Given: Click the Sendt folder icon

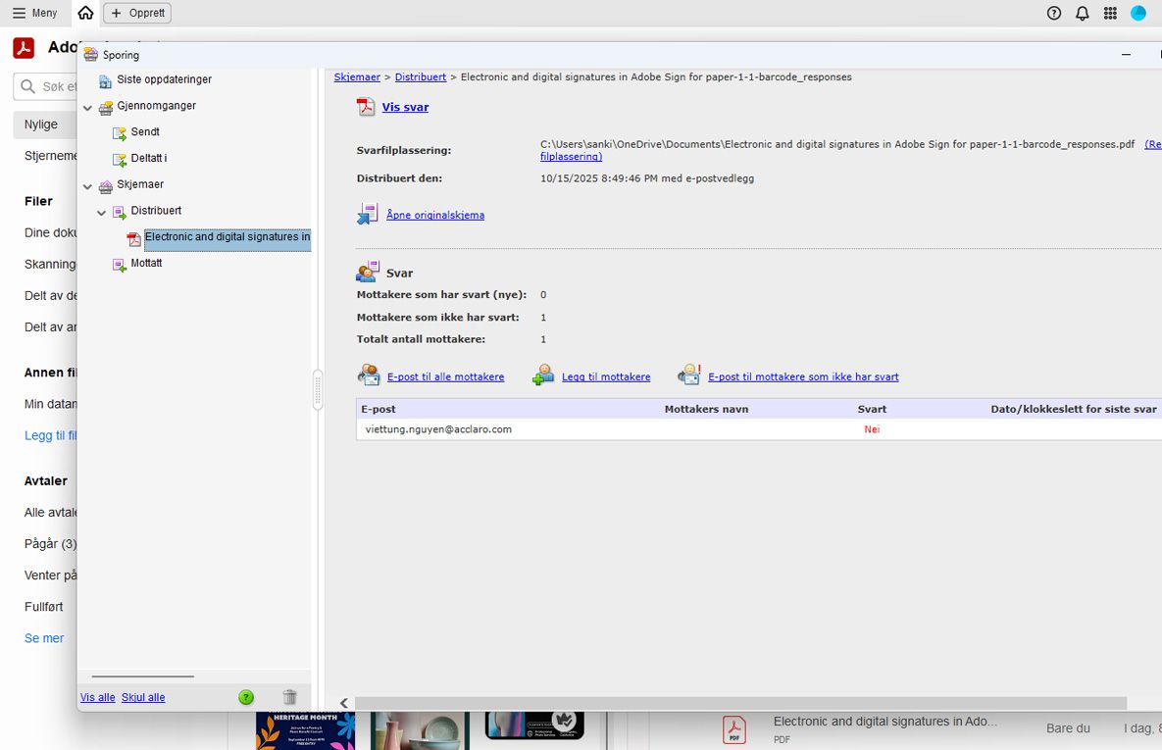Looking at the screenshot, I should [120, 133].
